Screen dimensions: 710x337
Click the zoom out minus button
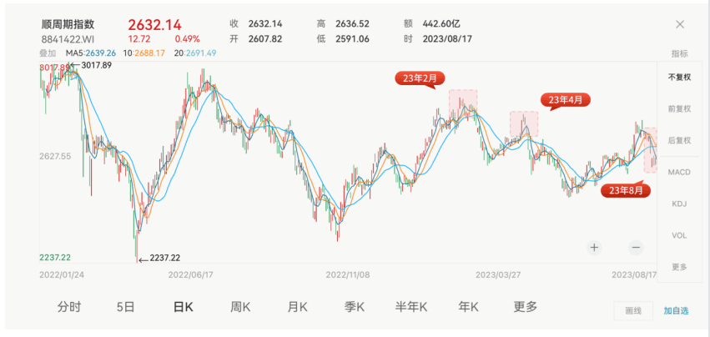click(x=635, y=247)
